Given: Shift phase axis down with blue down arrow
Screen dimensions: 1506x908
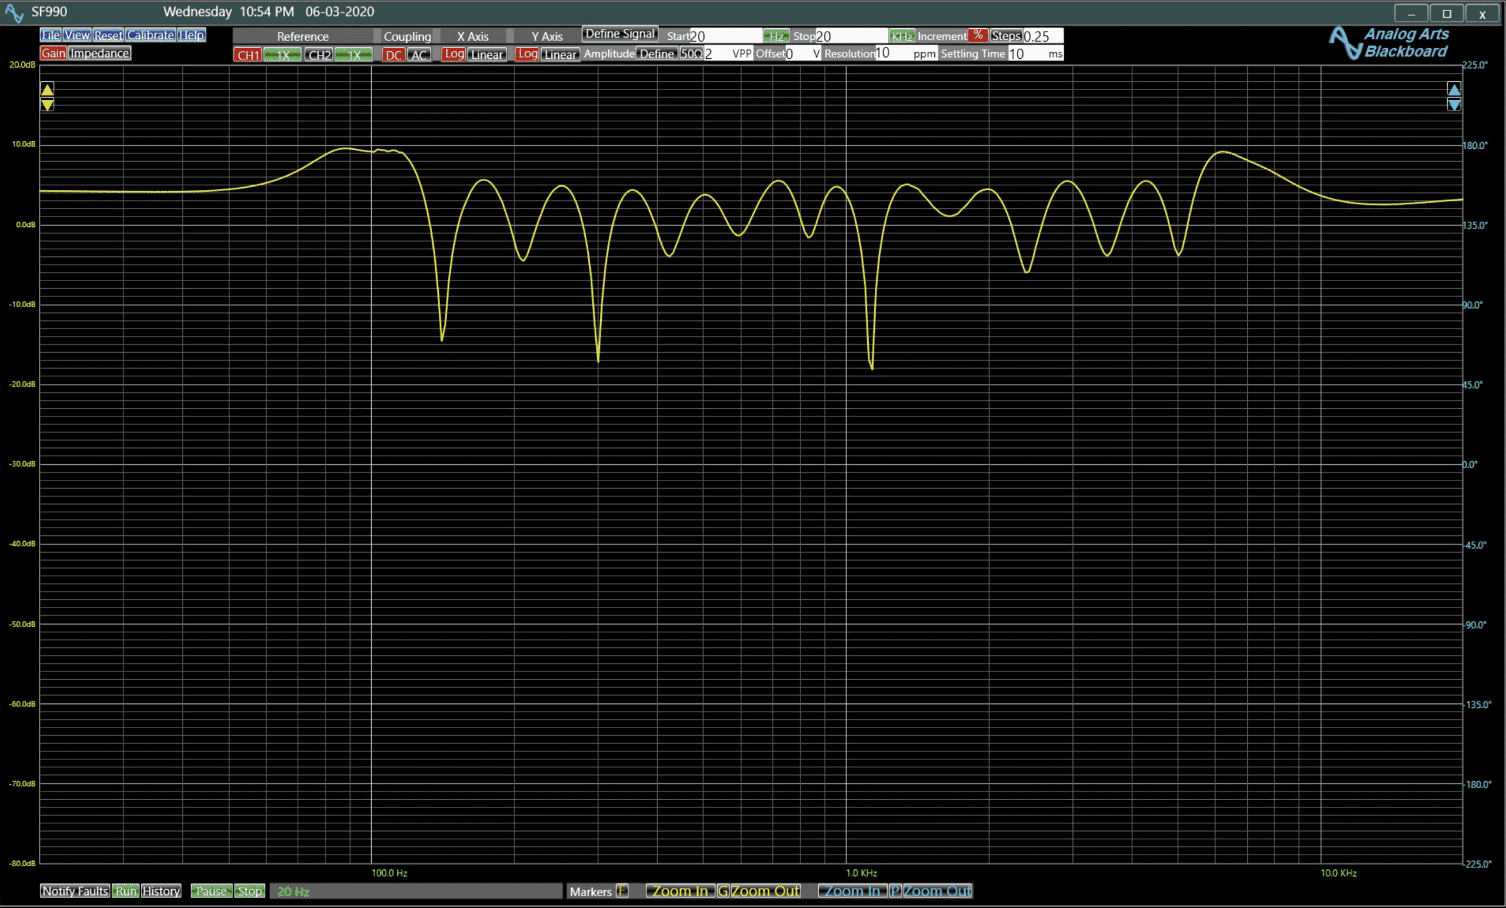Looking at the screenshot, I should tap(1454, 105).
